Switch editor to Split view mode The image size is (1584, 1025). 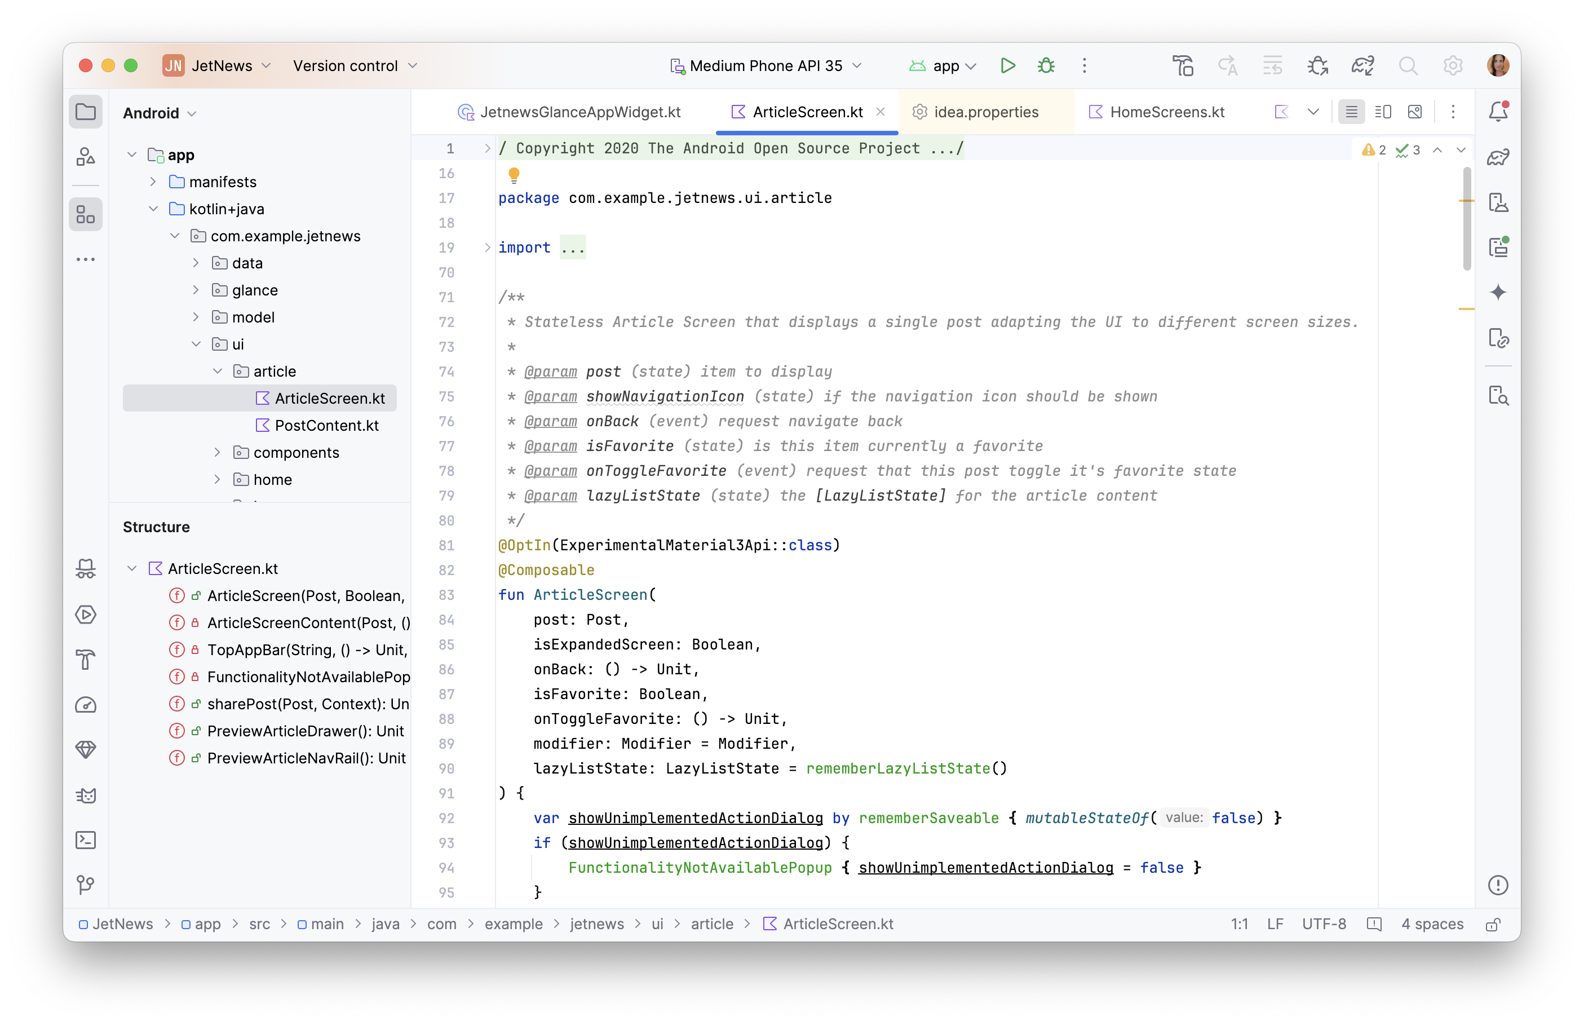pyautogui.click(x=1383, y=112)
